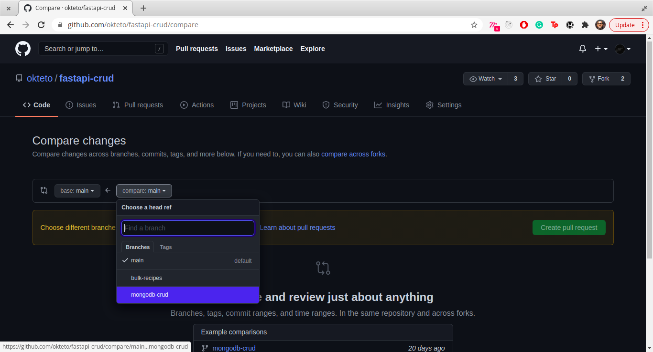Open the compare: main dropdown

coord(144,191)
